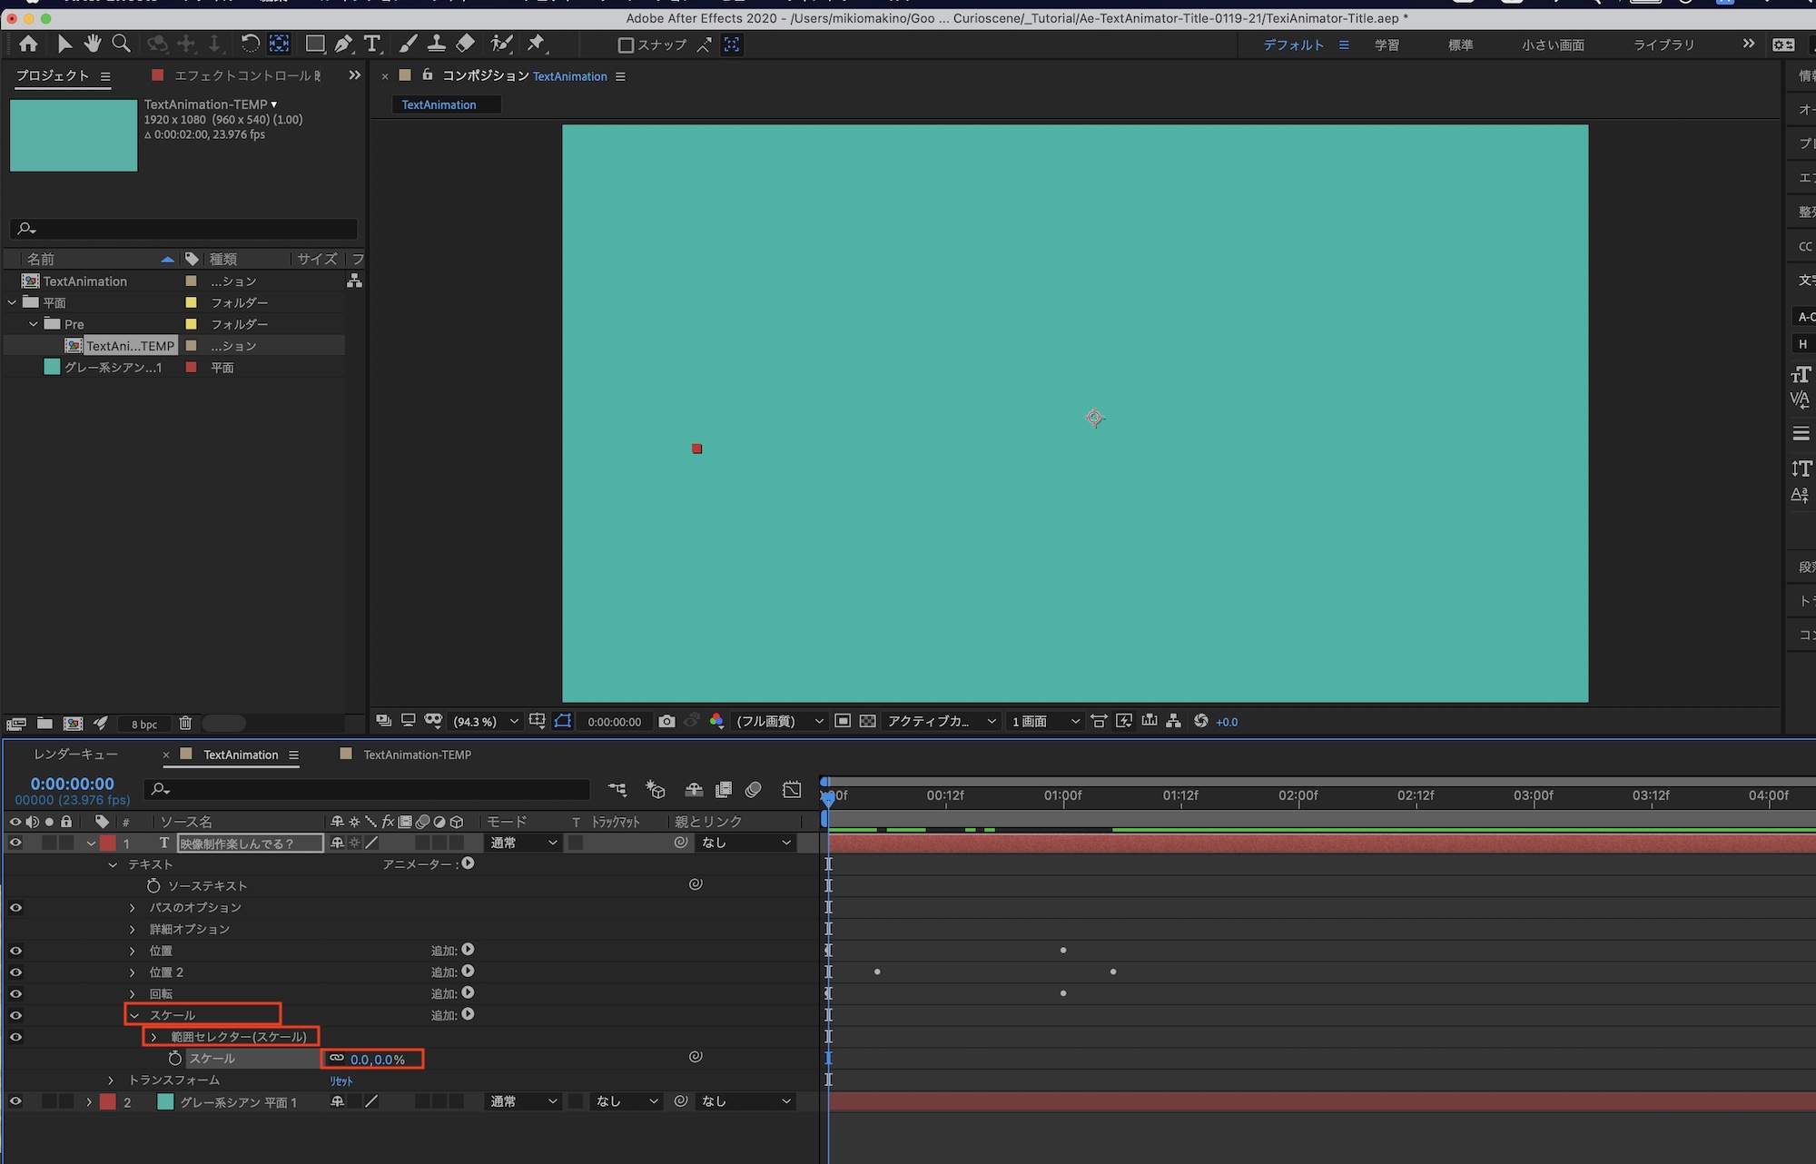Click the Reset link for Transform
Screen dimensions: 1816x1164
pyautogui.click(x=340, y=1081)
